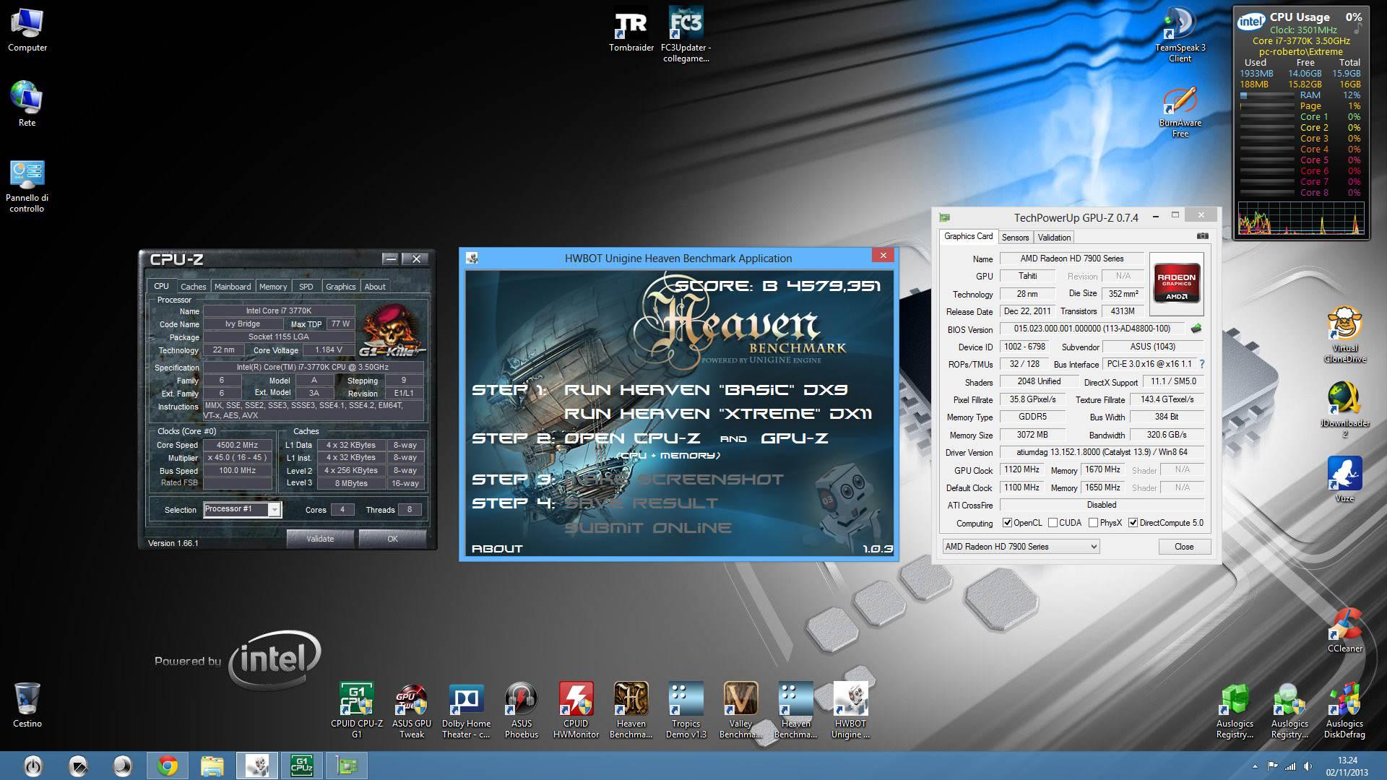The height and width of the screenshot is (780, 1387).
Task: Click the Validate button in CPU-Z
Action: click(320, 539)
